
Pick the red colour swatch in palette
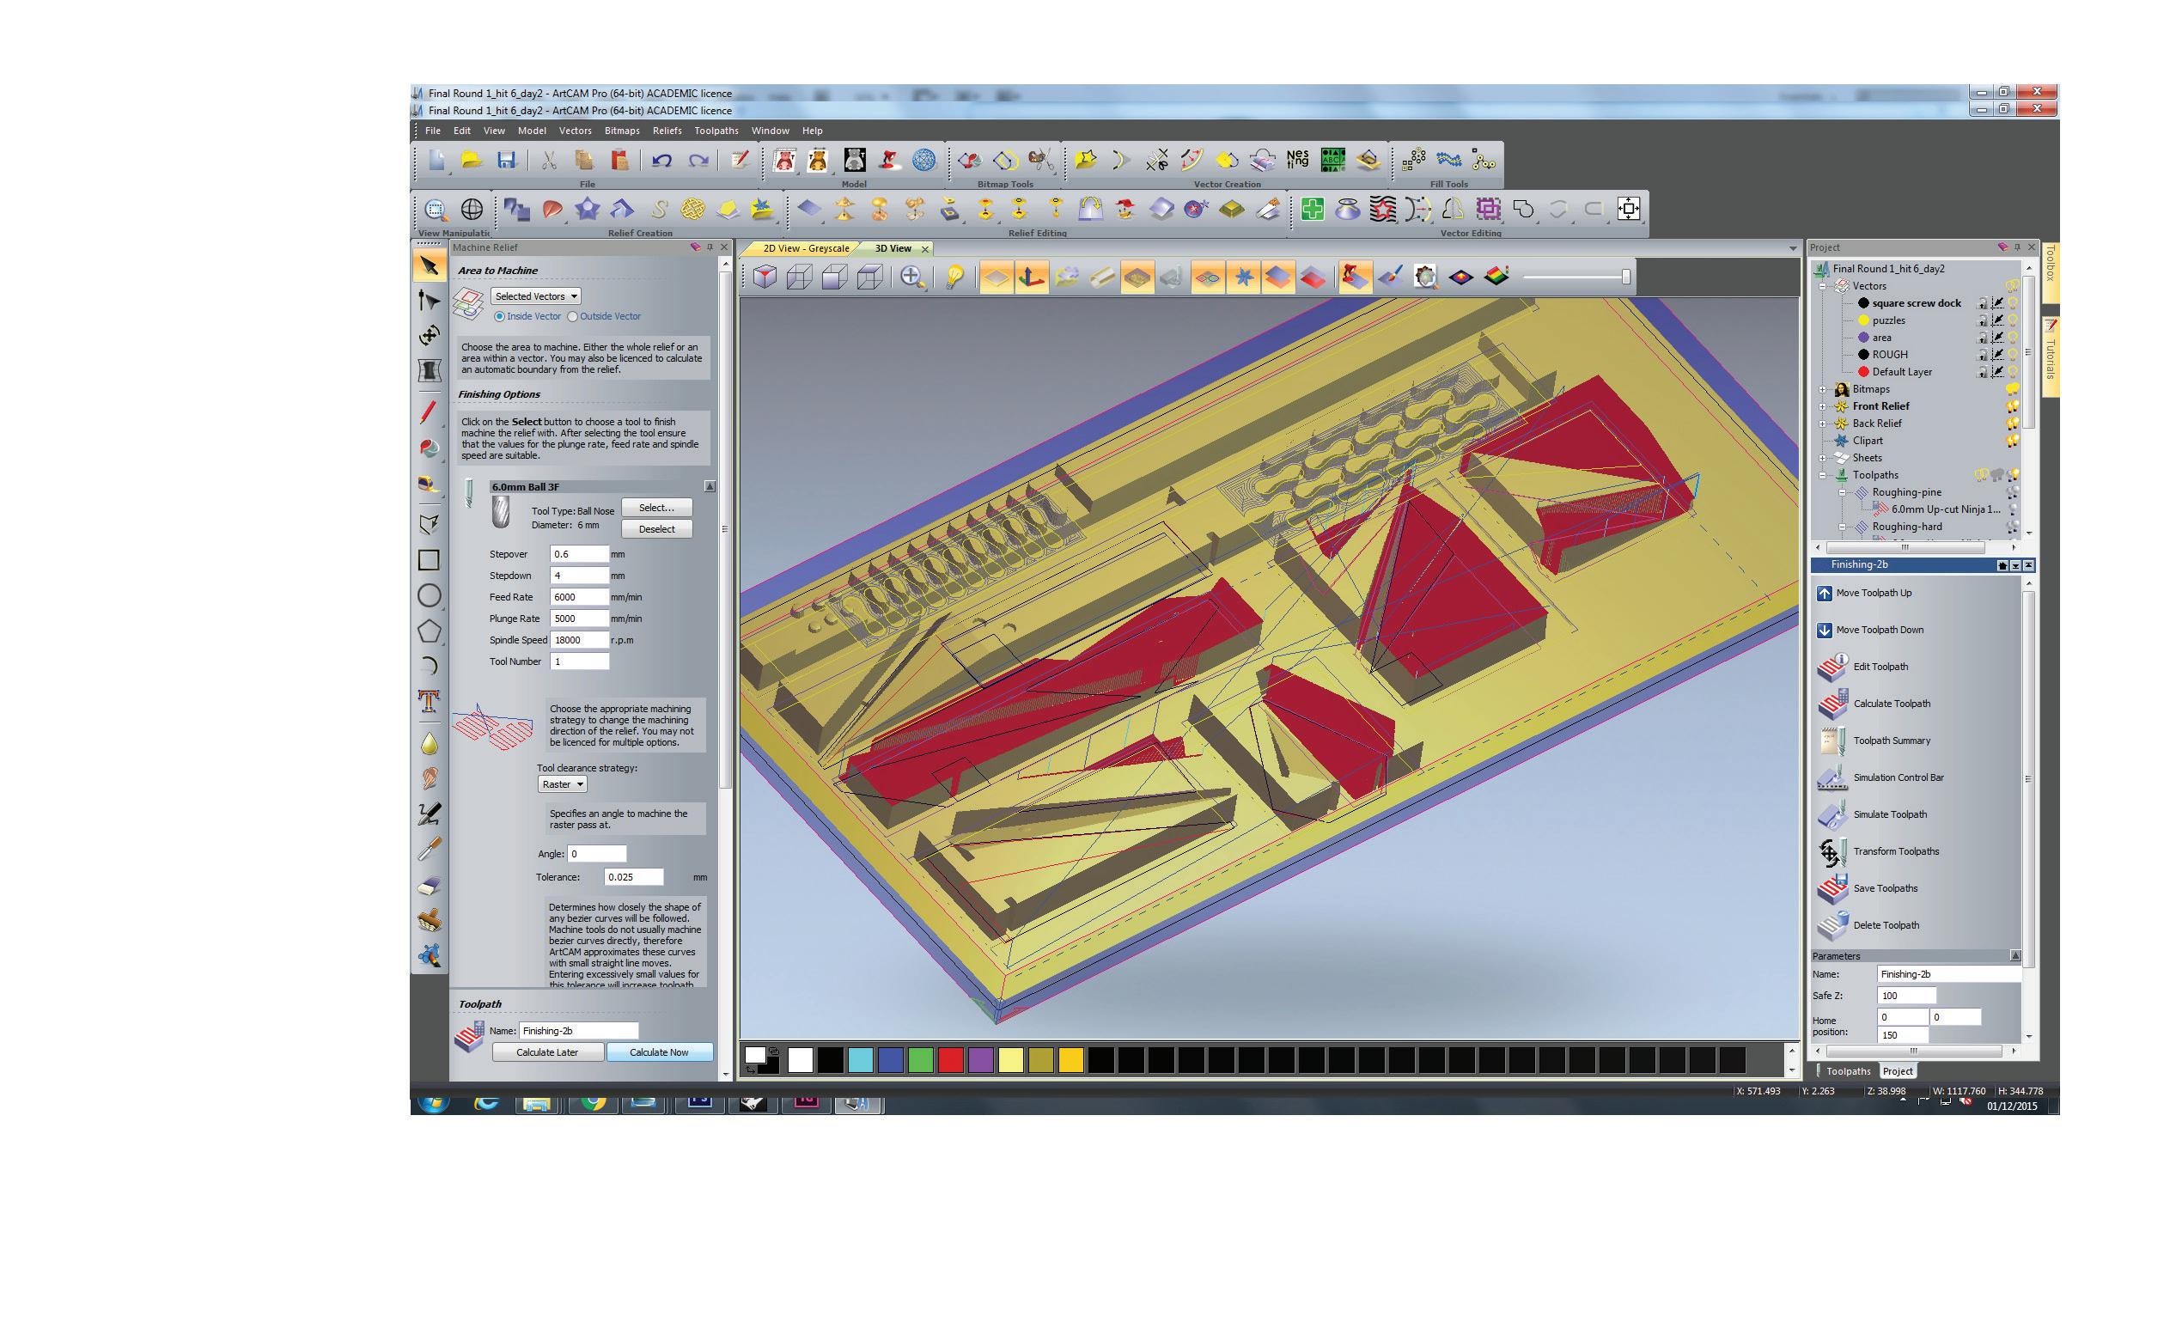click(950, 1061)
